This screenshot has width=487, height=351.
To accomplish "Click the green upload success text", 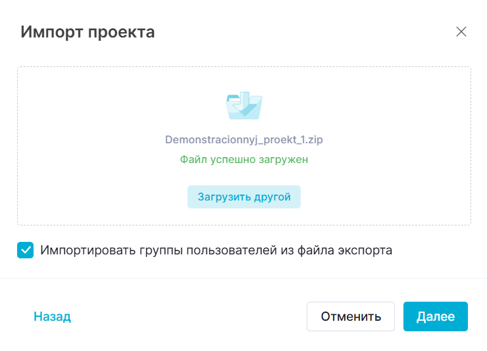I will point(244,159).
